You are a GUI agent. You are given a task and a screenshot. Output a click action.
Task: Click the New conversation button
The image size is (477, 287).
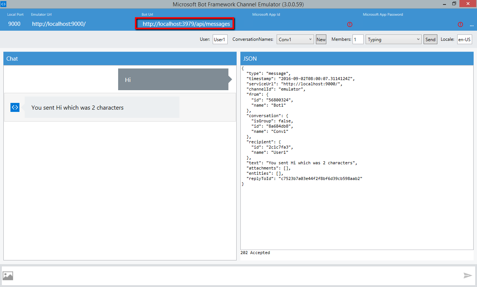[x=321, y=39]
